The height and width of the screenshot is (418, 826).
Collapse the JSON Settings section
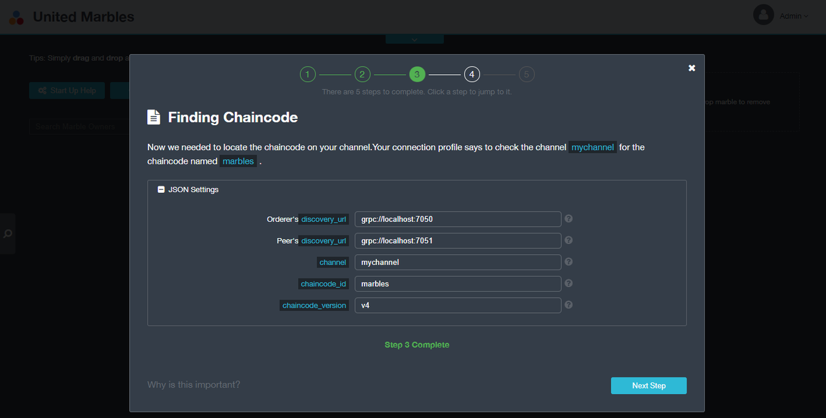pyautogui.click(x=161, y=190)
